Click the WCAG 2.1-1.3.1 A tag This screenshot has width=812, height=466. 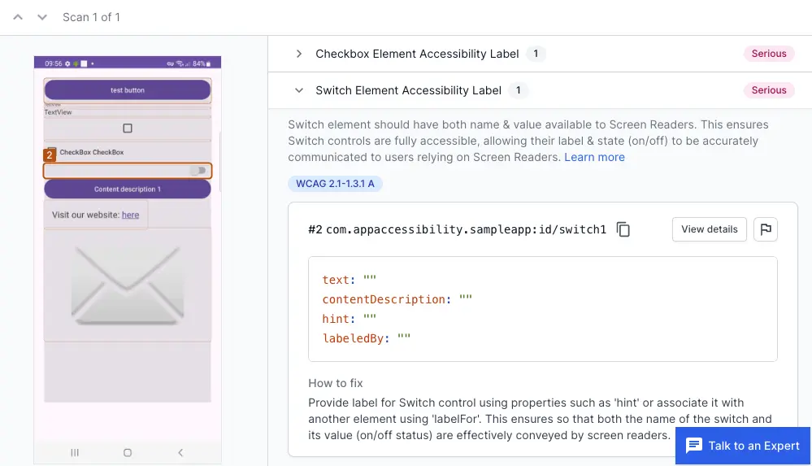(335, 183)
